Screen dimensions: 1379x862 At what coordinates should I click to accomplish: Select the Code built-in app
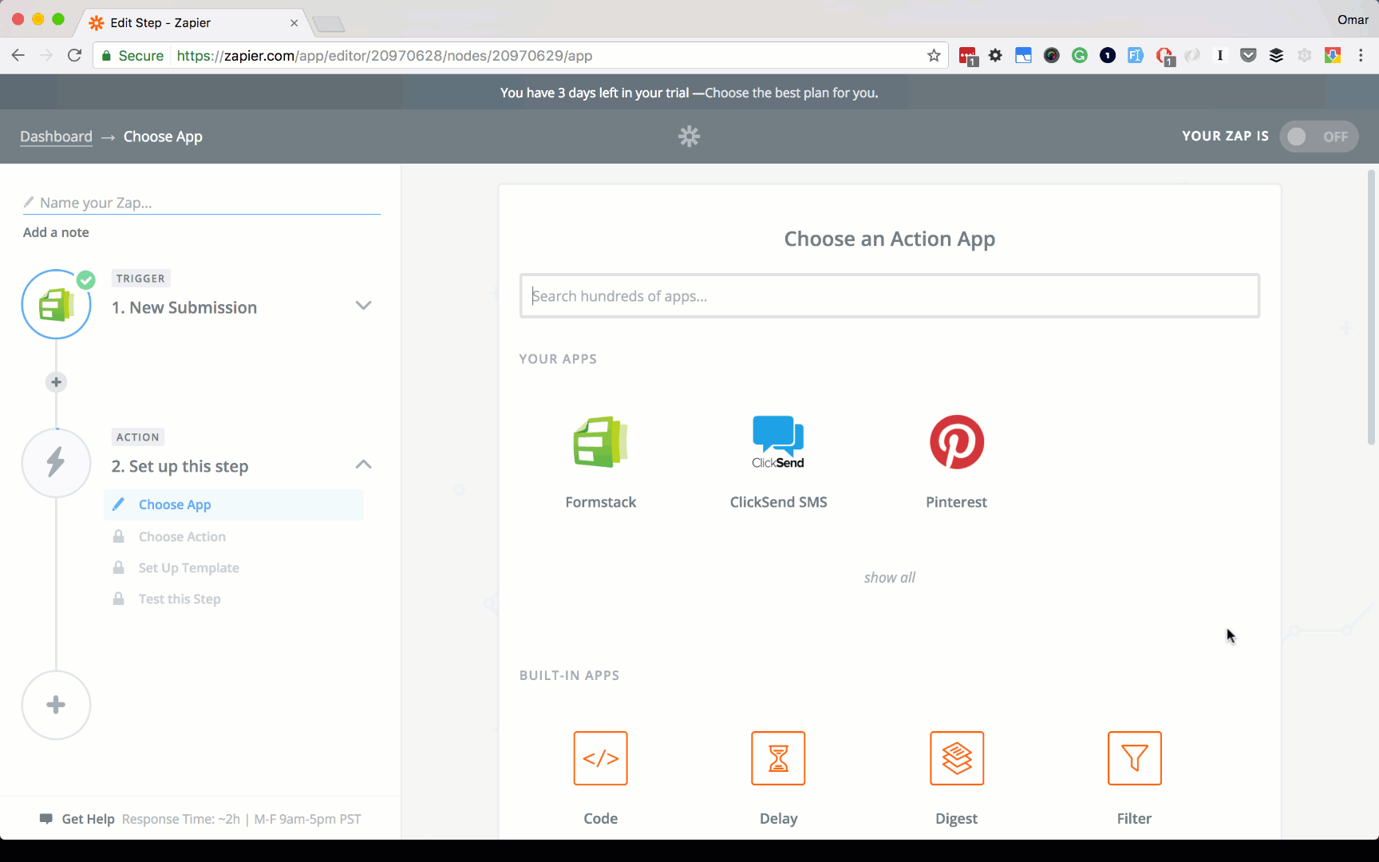[x=600, y=758]
